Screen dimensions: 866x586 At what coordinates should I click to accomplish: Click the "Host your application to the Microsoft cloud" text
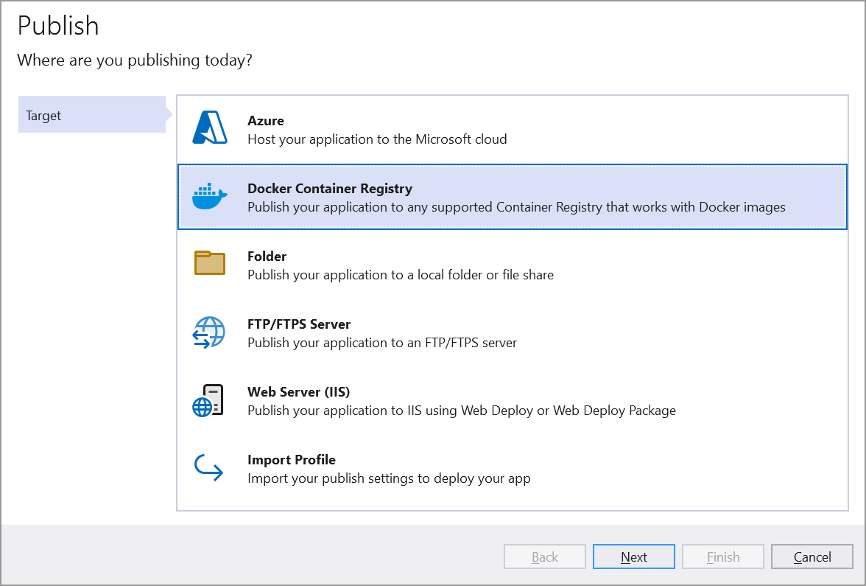pyautogui.click(x=376, y=139)
